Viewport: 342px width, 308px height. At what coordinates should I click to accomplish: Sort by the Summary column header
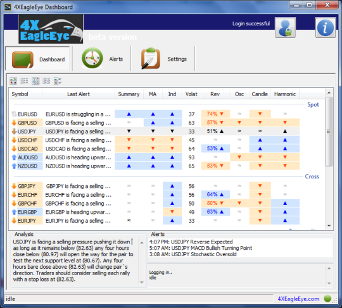pos(129,94)
